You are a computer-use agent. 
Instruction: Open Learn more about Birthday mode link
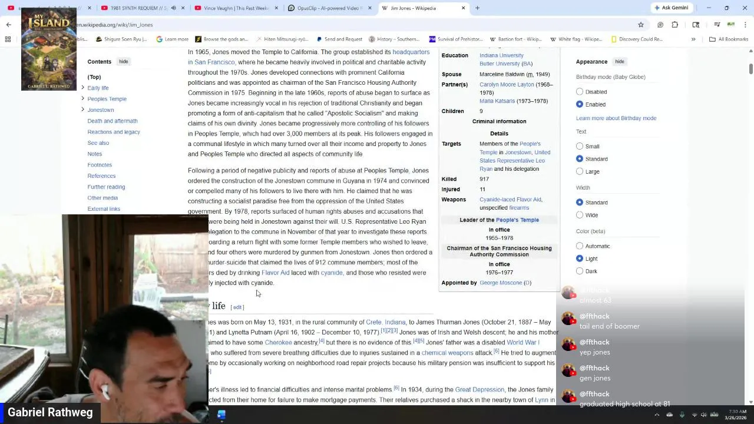(616, 118)
